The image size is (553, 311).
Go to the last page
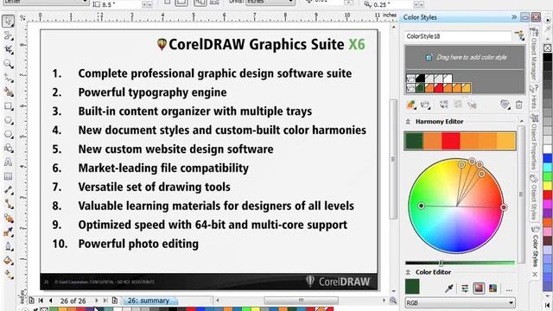point(105,301)
